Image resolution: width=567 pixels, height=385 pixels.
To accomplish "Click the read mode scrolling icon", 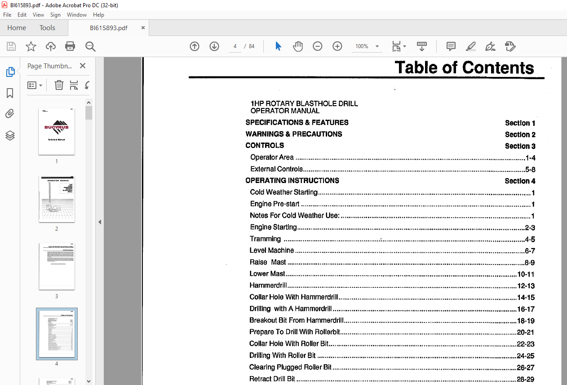I will [422, 46].
